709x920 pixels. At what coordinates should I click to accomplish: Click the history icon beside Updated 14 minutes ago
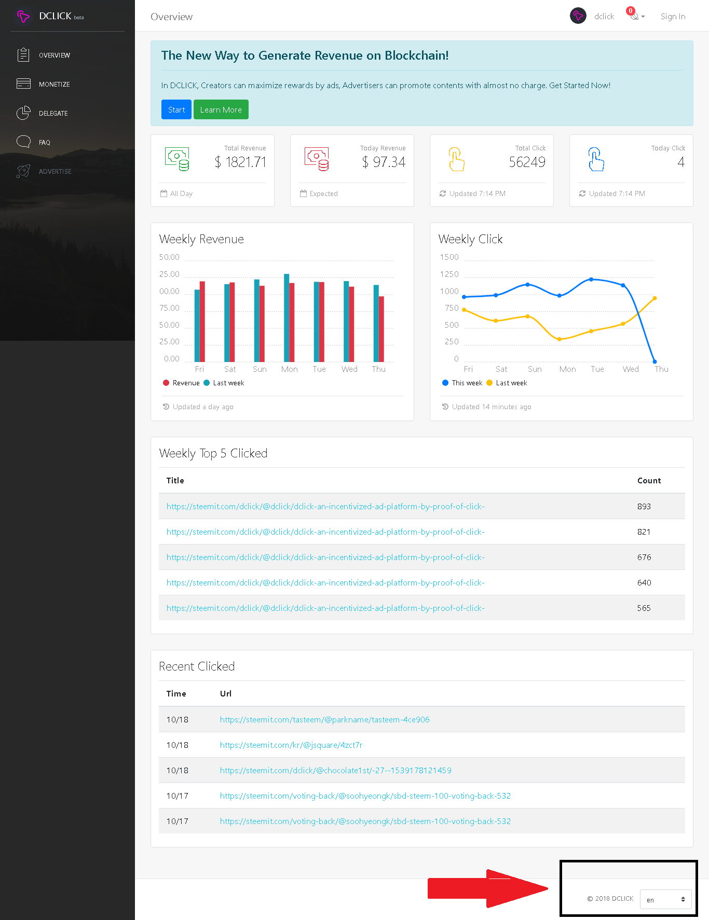[x=445, y=407]
